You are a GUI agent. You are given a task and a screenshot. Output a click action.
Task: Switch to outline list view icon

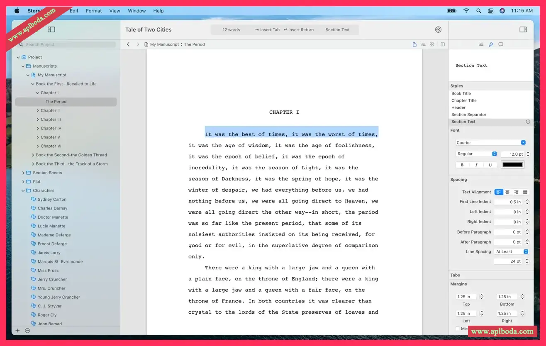tap(423, 44)
